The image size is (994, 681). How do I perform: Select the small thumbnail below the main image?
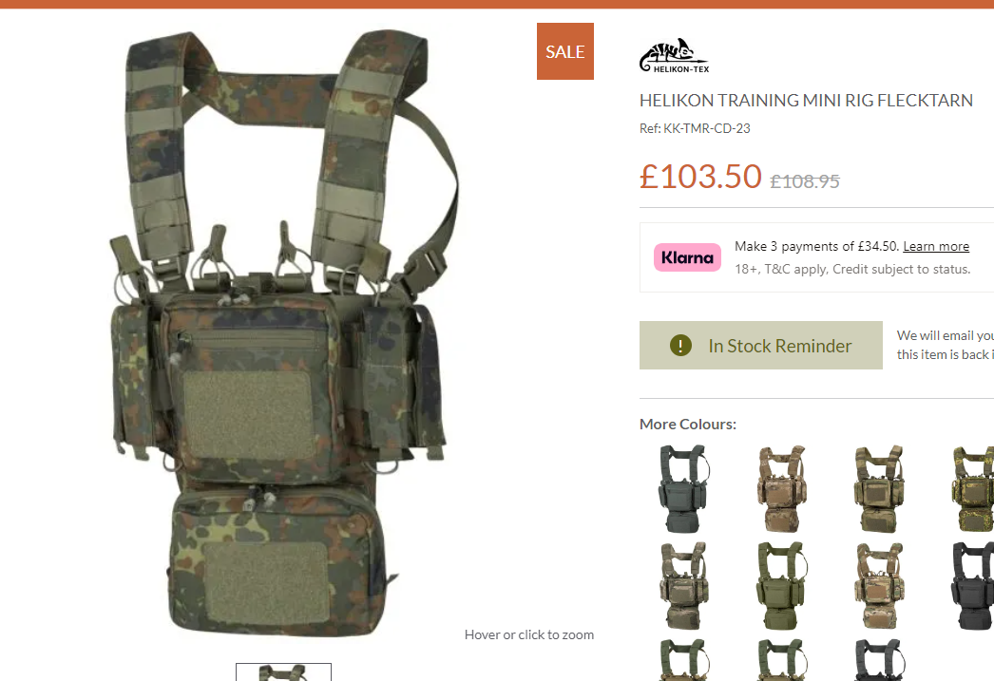[x=283, y=672]
